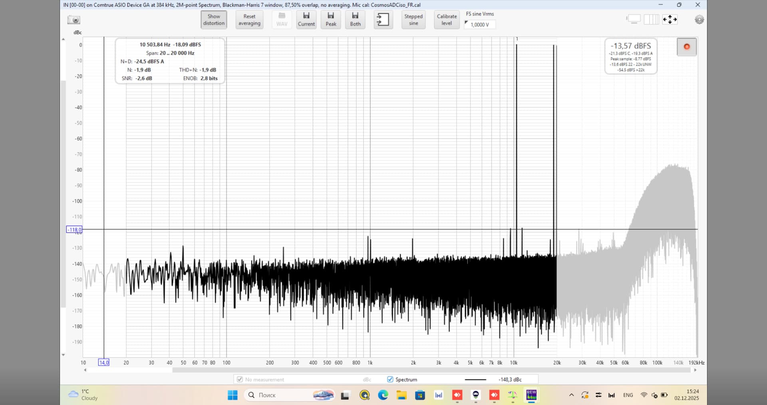Click the horizontal frequency scrollbar
Viewport: 767px width, 405px height.
click(x=431, y=370)
